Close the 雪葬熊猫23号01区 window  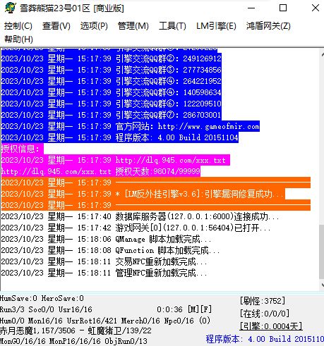tap(316, 8)
